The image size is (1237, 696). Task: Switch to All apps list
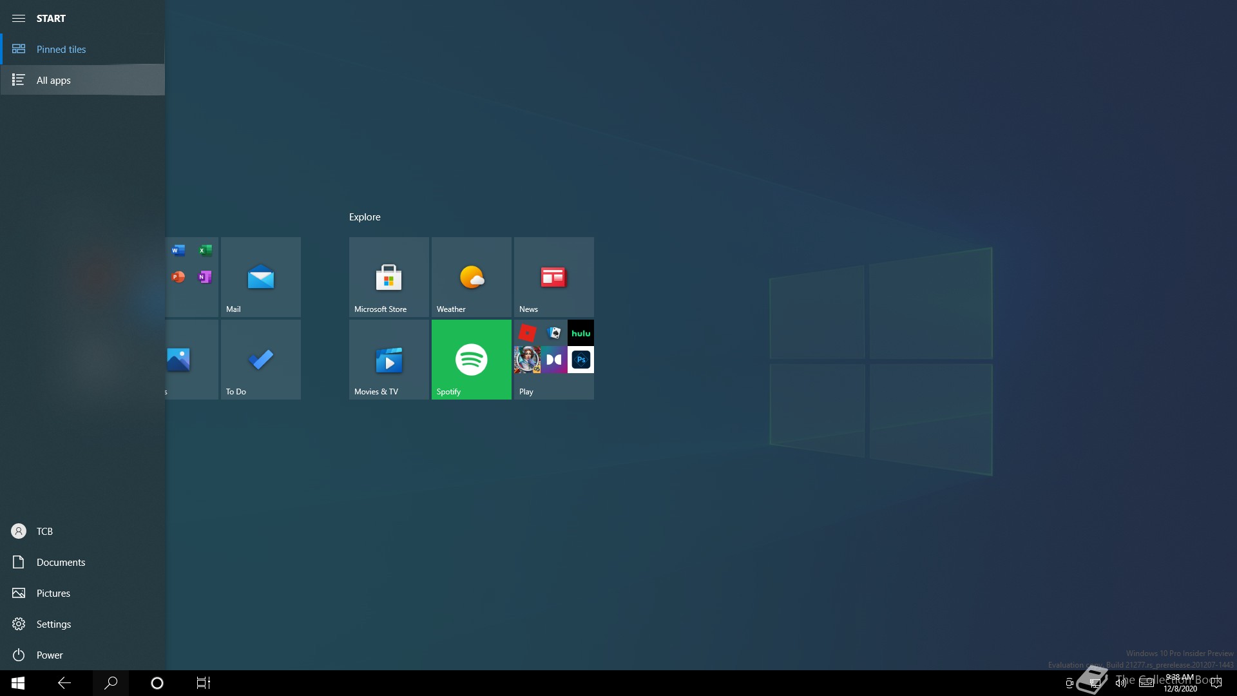[x=53, y=80]
